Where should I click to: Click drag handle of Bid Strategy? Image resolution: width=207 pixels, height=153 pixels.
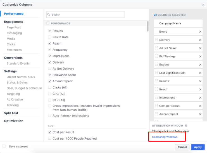(156, 56)
